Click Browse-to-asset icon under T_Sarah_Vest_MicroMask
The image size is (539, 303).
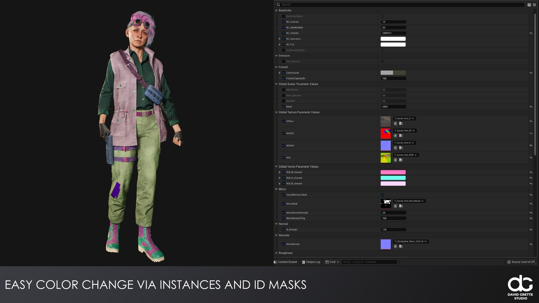click(x=401, y=206)
